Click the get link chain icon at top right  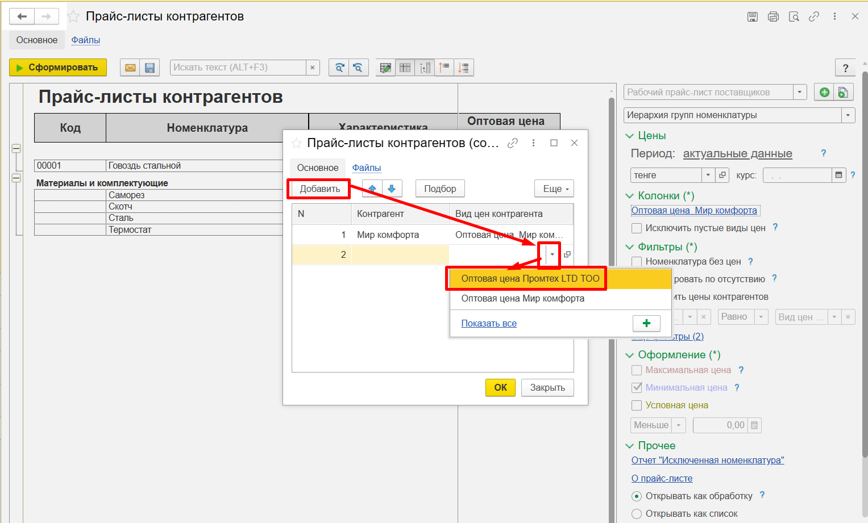pos(814,16)
